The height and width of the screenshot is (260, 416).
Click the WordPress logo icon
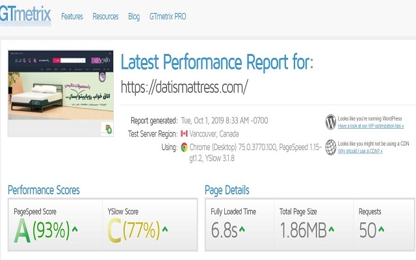click(331, 122)
